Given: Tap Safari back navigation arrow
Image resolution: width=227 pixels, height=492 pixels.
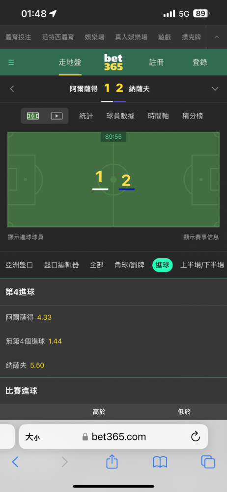Looking at the screenshot, I should point(15,462).
